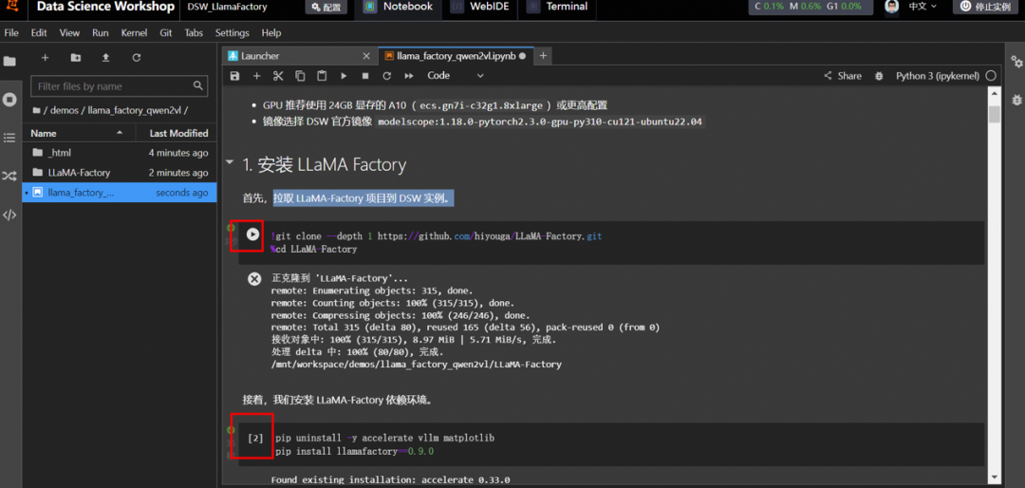This screenshot has height=488, width=1025.
Task: Restart the kernel
Action: point(387,76)
